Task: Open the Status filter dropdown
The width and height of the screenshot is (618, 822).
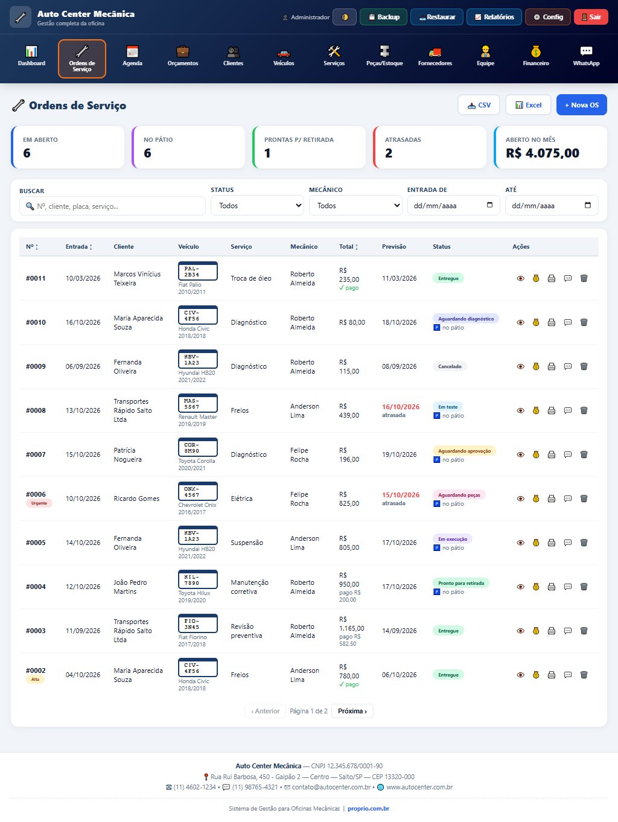Action: point(257,206)
